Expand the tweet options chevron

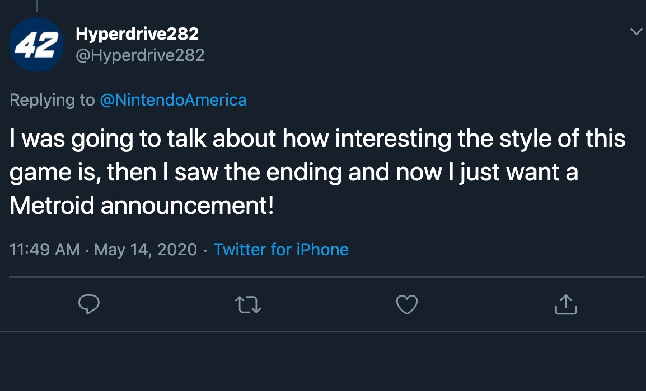point(636,32)
